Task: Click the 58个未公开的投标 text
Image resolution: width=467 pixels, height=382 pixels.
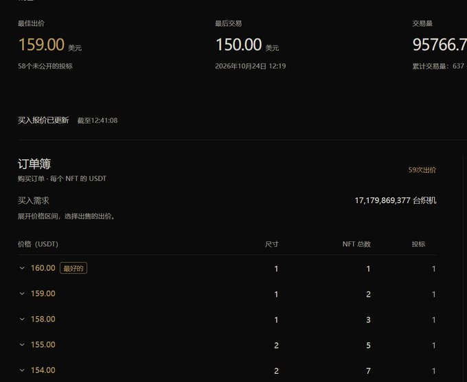Action: 45,66
